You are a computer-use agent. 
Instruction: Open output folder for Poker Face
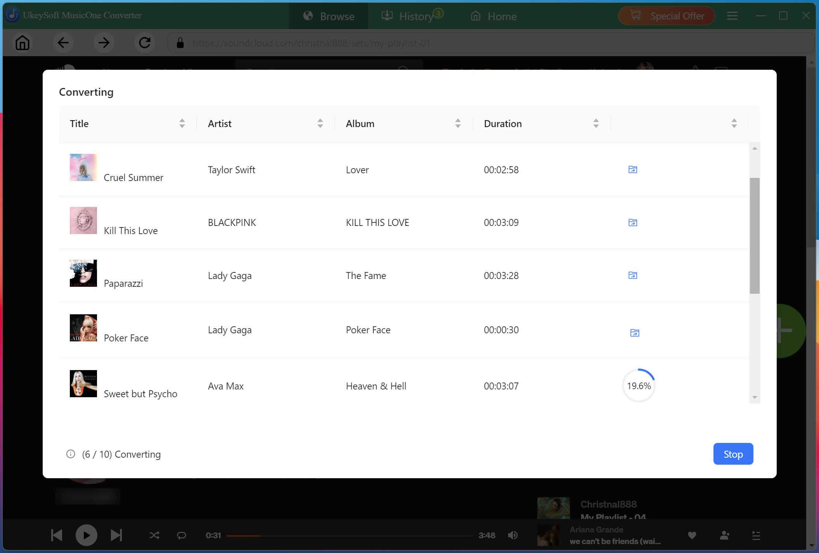pos(634,332)
